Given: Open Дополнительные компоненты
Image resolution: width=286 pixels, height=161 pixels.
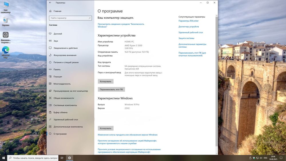Looking at the screenshot, I should coord(66,126).
